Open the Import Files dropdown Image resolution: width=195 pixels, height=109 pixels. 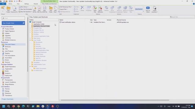tap(63, 9)
